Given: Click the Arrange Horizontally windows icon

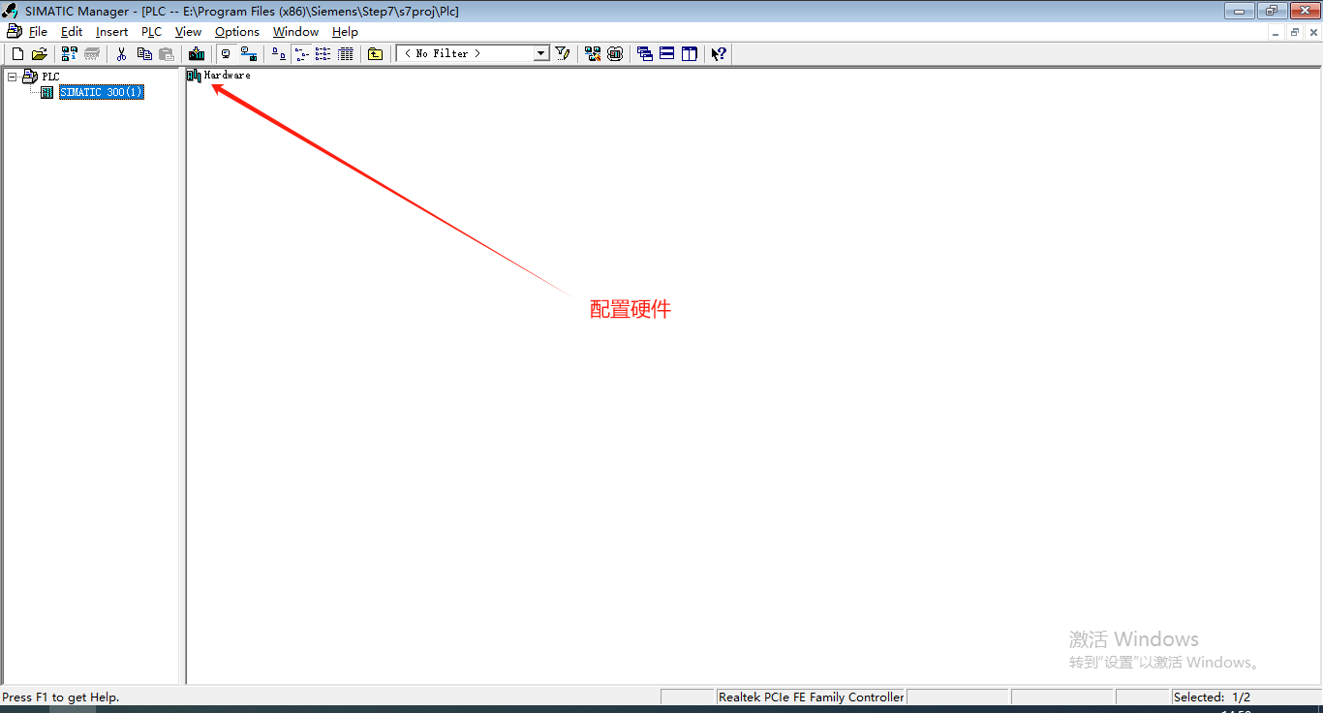Looking at the screenshot, I should click(x=666, y=54).
